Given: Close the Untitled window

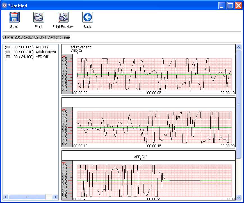Looking at the screenshot, I should (x=239, y=6).
